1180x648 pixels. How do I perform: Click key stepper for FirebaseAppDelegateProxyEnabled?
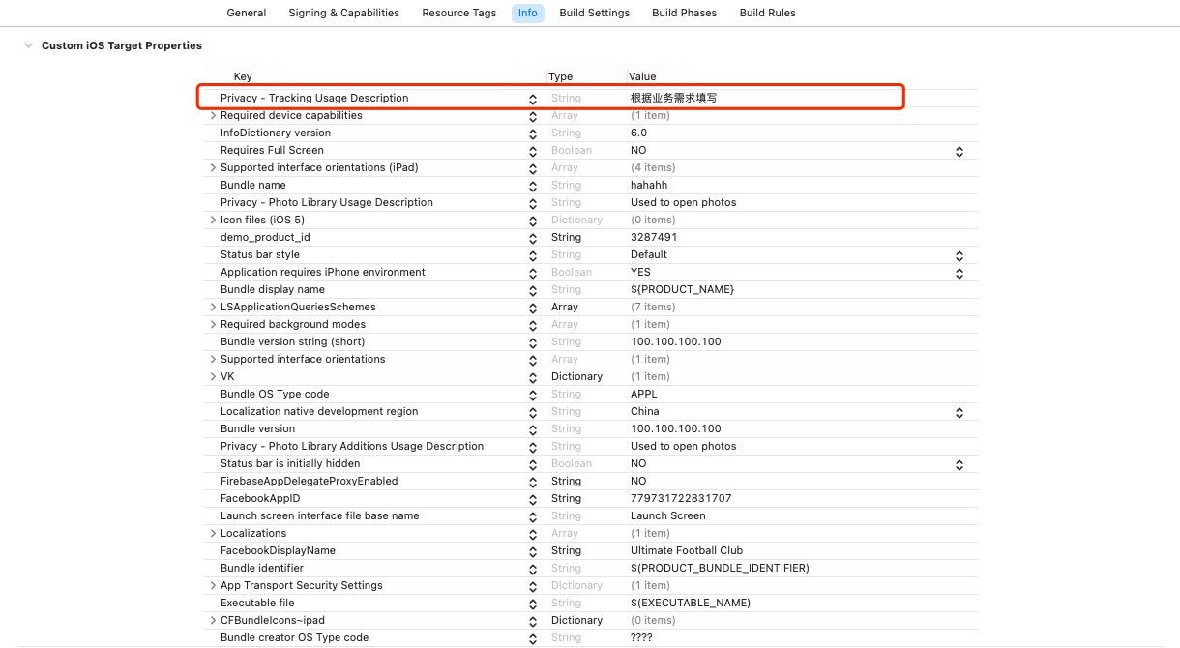point(533,482)
